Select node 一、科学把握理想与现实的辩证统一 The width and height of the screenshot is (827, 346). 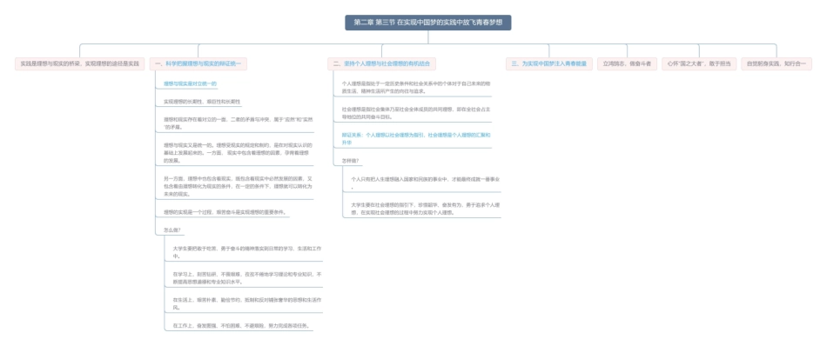pyautogui.click(x=198, y=63)
